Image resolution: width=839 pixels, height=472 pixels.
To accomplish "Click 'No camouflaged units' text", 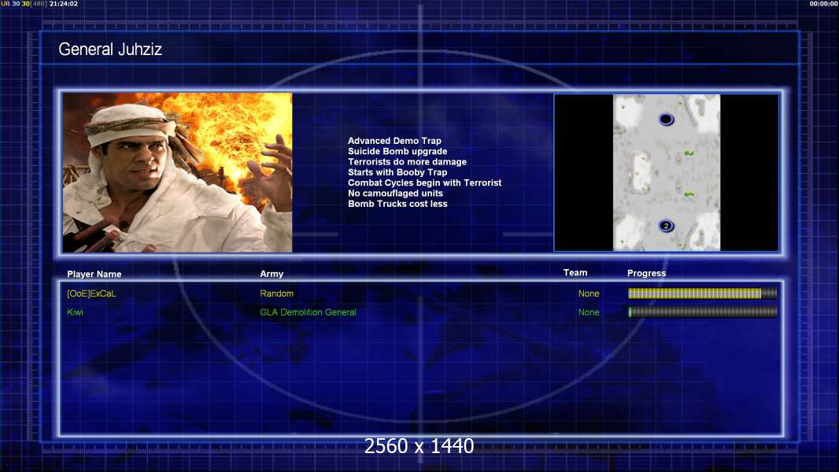I will (395, 193).
